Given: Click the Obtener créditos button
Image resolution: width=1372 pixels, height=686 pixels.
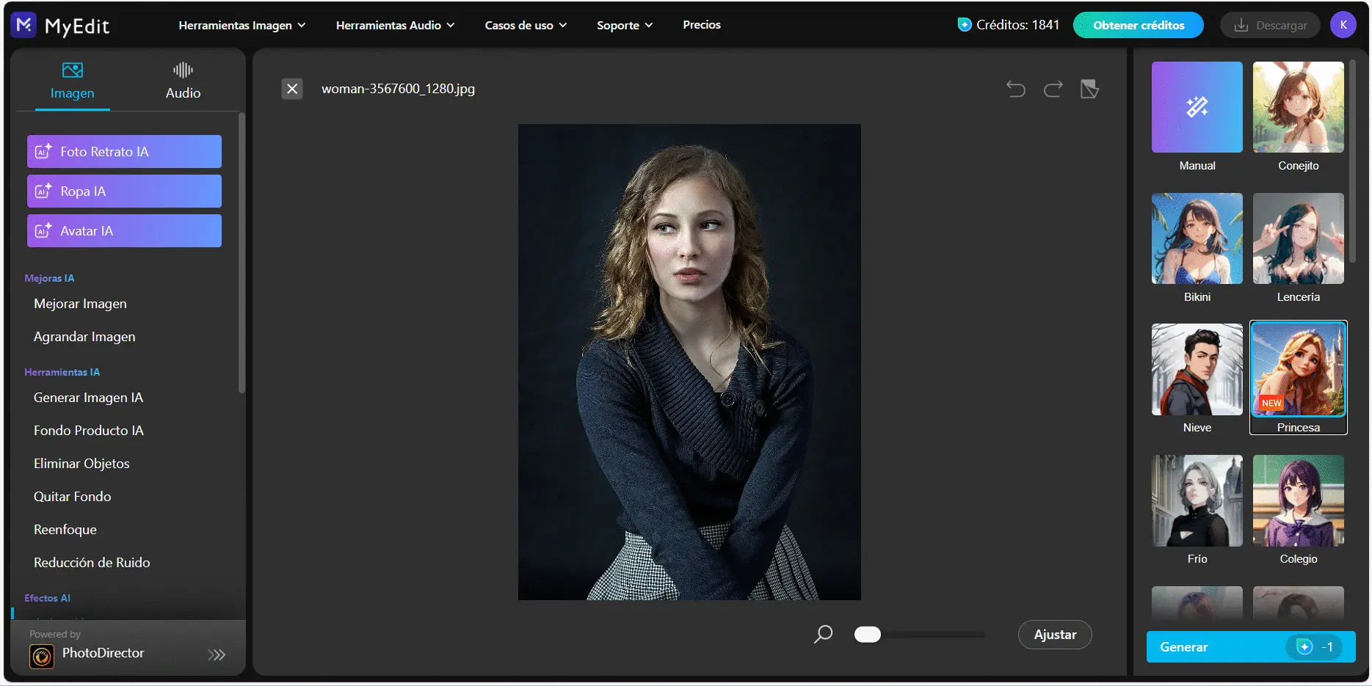Looking at the screenshot, I should pyautogui.click(x=1139, y=25).
